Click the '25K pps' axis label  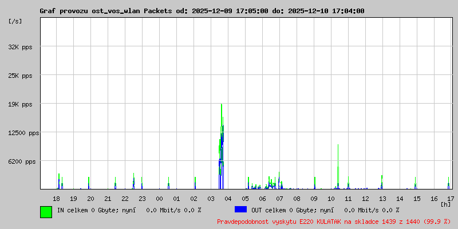coord(21,76)
